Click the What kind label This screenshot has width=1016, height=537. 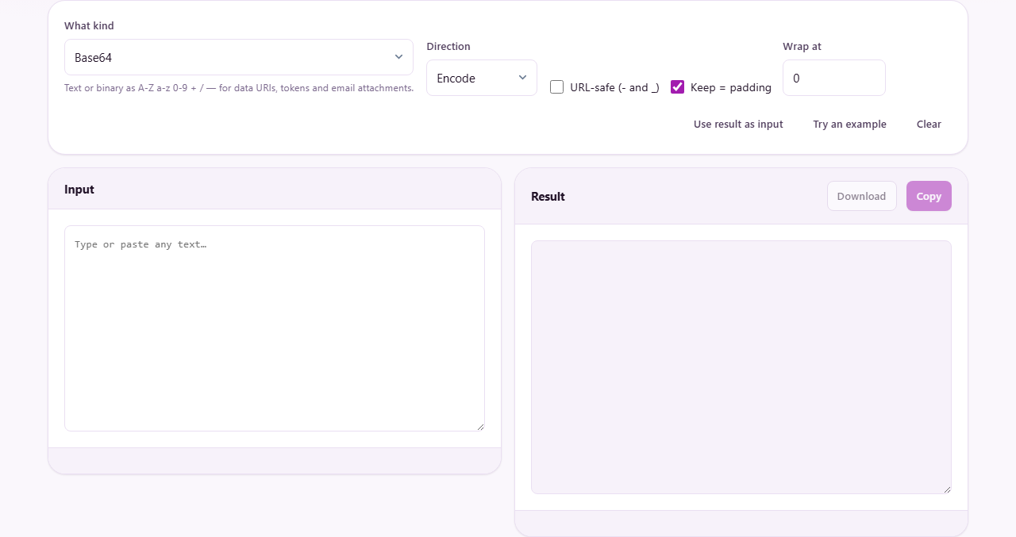(x=89, y=25)
